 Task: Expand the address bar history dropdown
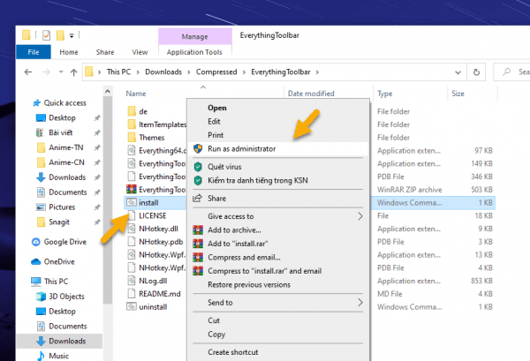tap(458, 72)
